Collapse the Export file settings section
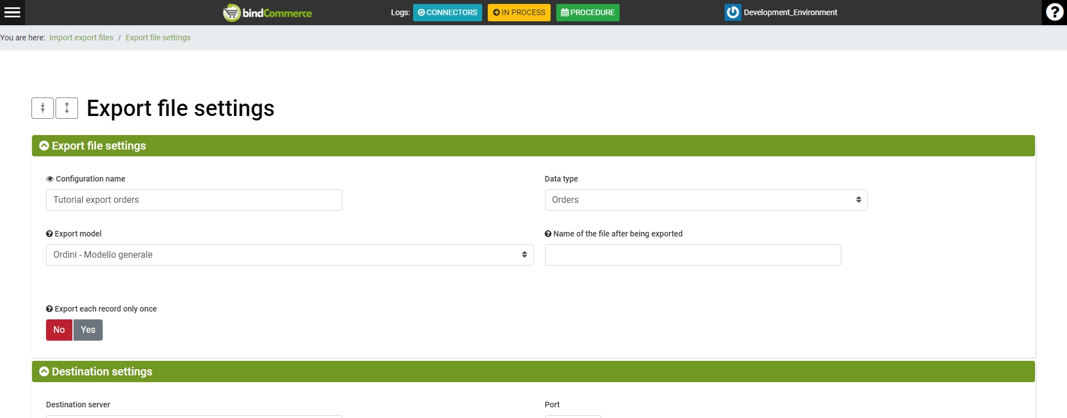The image size is (1067, 418). click(x=44, y=146)
